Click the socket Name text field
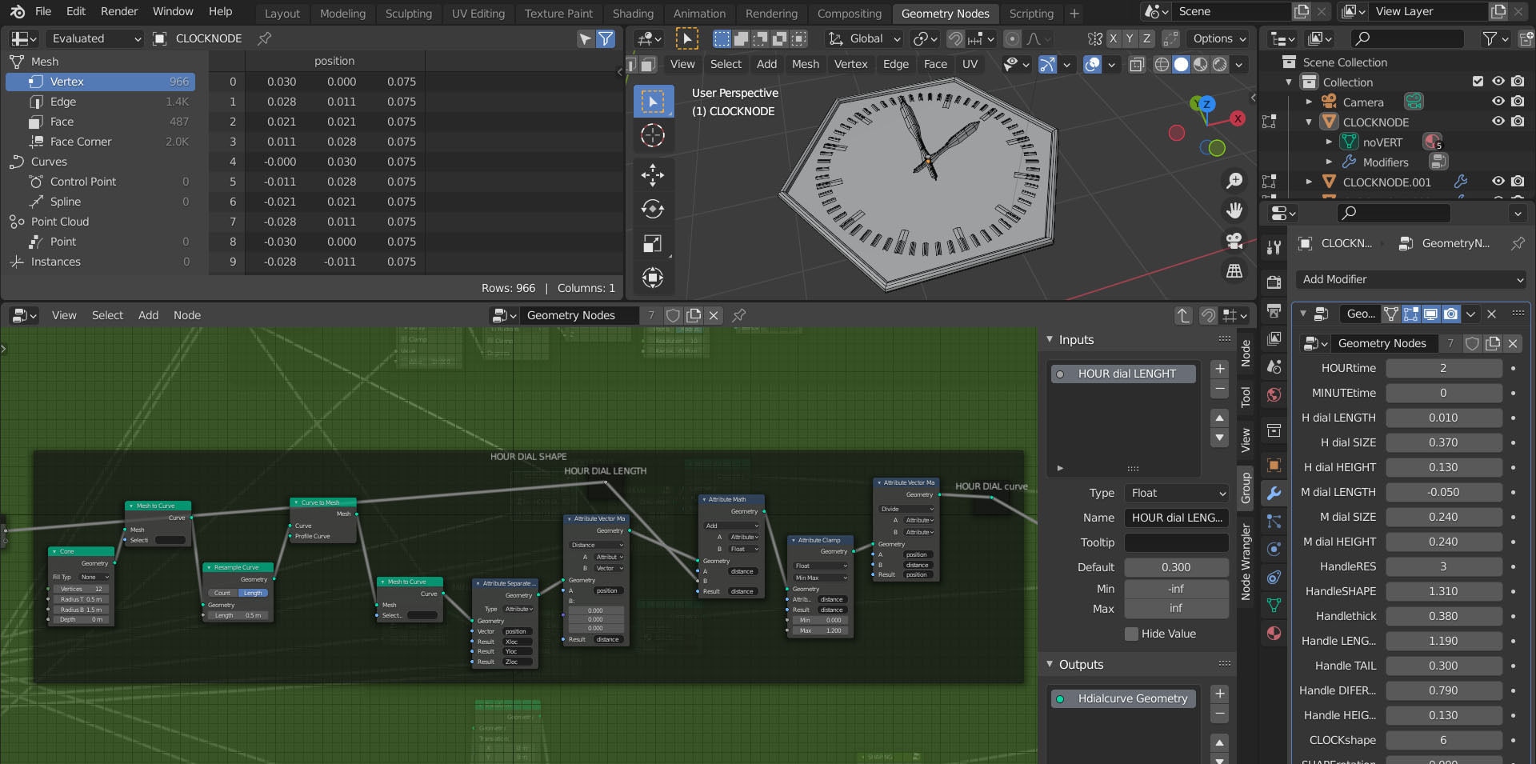The height and width of the screenshot is (764, 1536). tap(1176, 518)
